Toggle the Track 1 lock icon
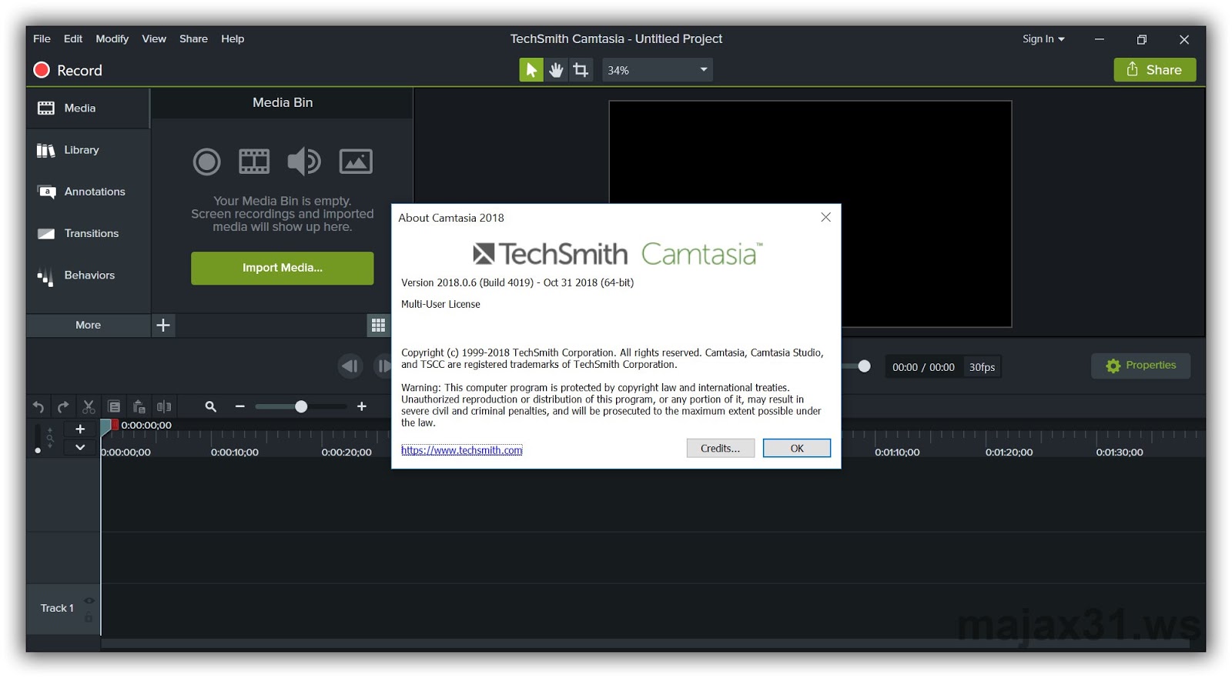Image resolution: width=1232 pixels, height=678 pixels. (x=89, y=617)
